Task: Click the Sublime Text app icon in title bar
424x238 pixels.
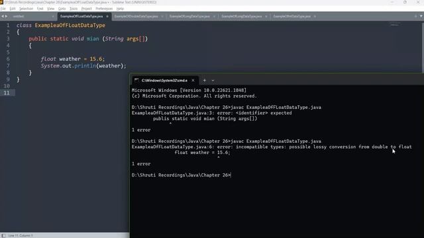Action: 1,2
